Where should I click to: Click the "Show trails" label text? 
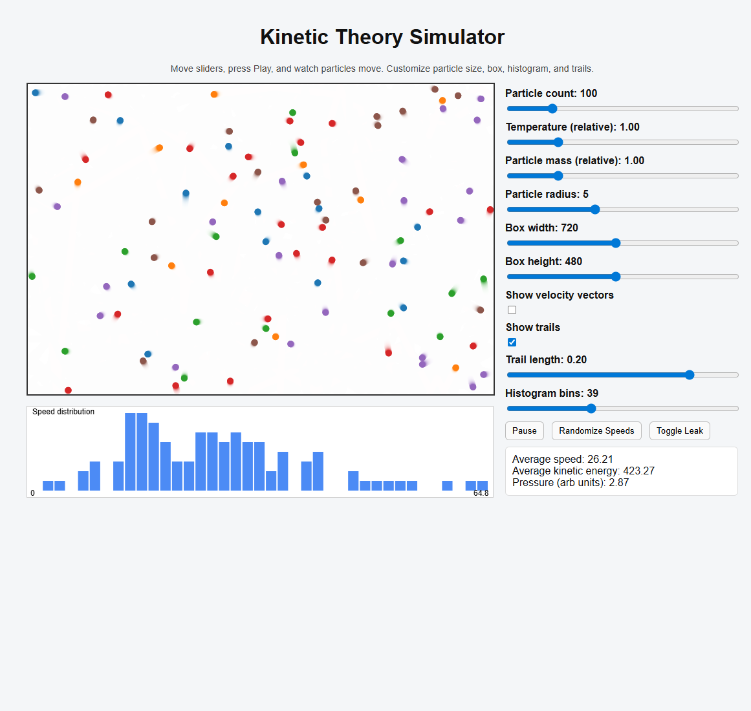[533, 327]
